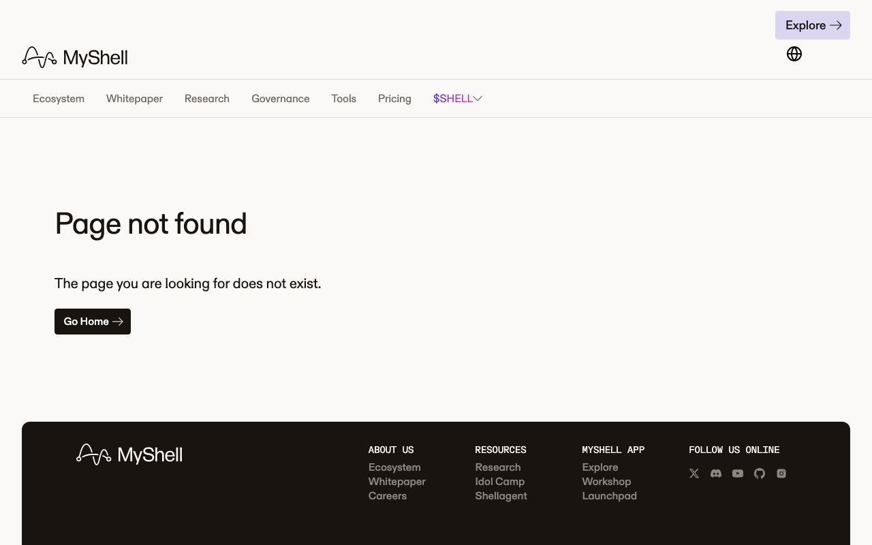
Task: Open footer Ecosystem link
Action: pyautogui.click(x=394, y=467)
